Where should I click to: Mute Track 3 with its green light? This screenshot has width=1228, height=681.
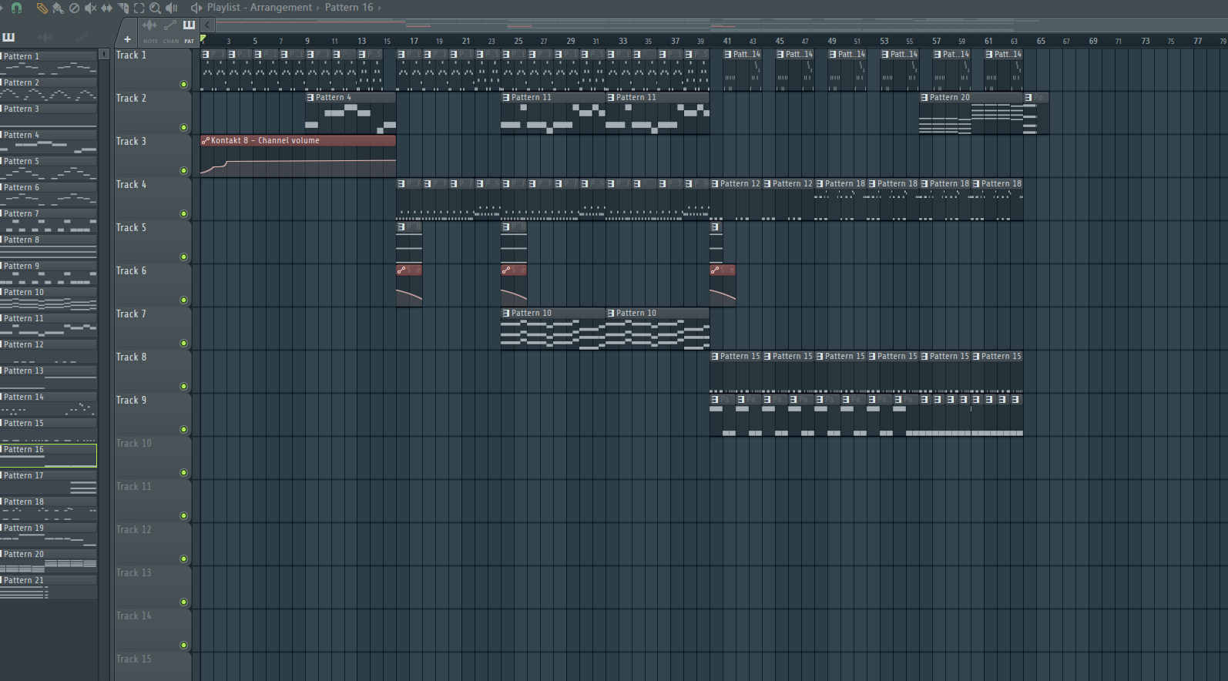pos(183,171)
